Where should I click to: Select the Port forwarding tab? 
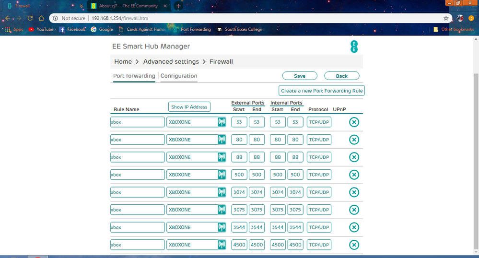tap(134, 76)
